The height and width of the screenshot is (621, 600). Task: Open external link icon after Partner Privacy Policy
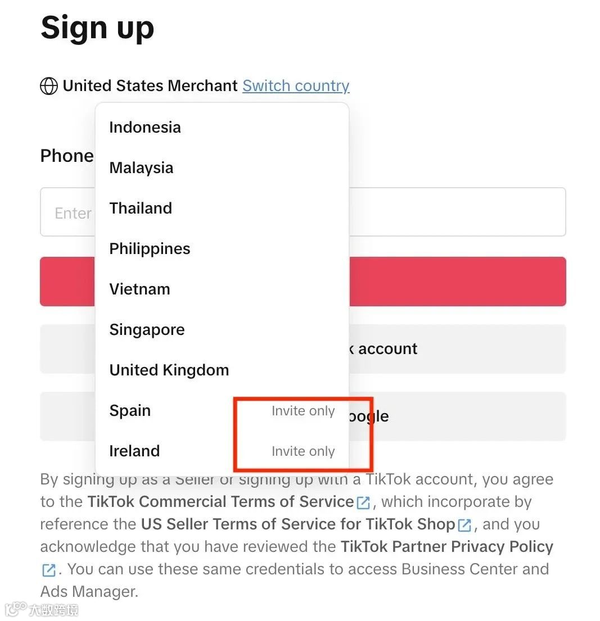pyautogui.click(x=49, y=570)
